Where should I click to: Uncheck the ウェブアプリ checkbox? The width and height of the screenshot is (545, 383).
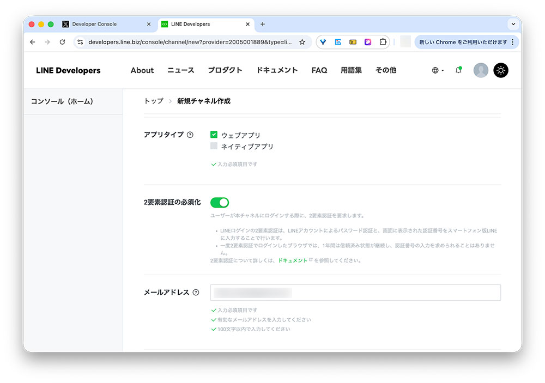pyautogui.click(x=214, y=135)
